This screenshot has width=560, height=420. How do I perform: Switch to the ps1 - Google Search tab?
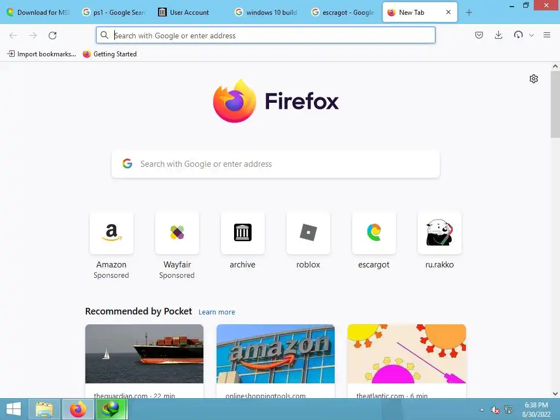[x=114, y=13]
